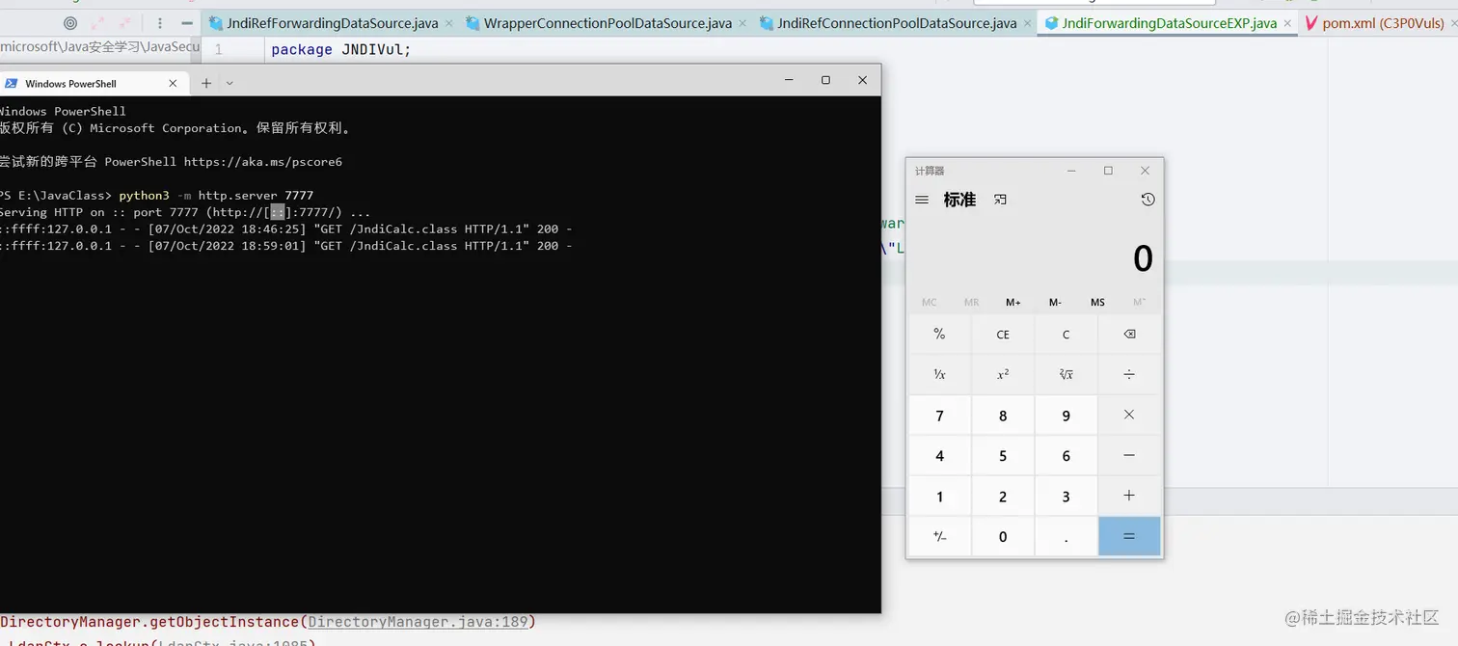Click the python3 http.server 7777 command line
Viewport: 1458px width, 646px height.
click(156, 195)
